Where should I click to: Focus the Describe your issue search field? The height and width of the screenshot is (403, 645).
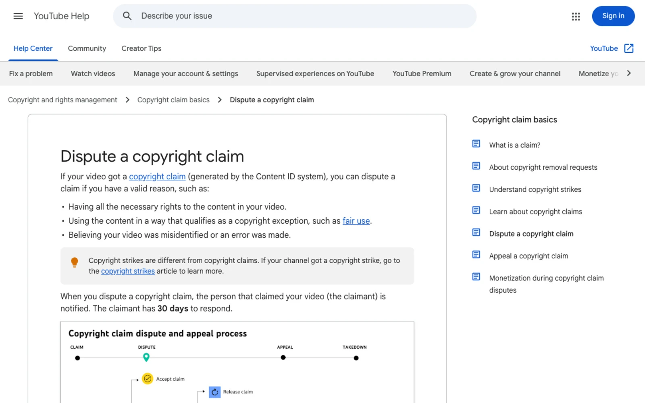coord(295,16)
